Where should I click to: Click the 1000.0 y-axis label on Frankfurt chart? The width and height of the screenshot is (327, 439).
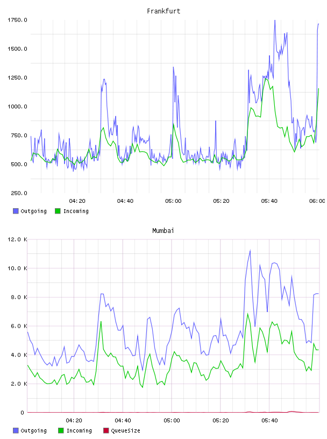coord(17,107)
